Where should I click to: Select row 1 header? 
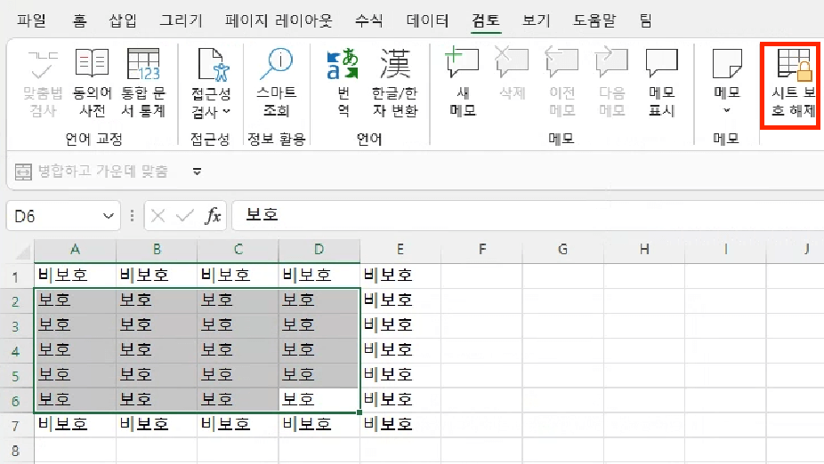(x=16, y=276)
